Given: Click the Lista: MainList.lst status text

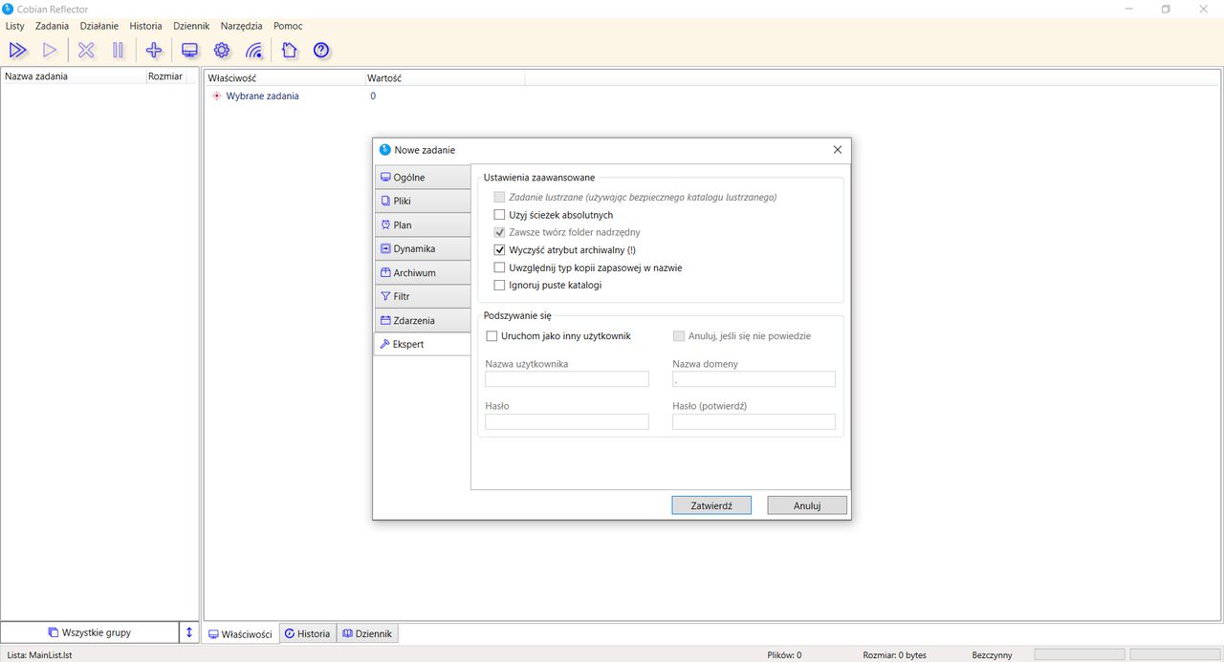Looking at the screenshot, I should (x=37, y=655).
